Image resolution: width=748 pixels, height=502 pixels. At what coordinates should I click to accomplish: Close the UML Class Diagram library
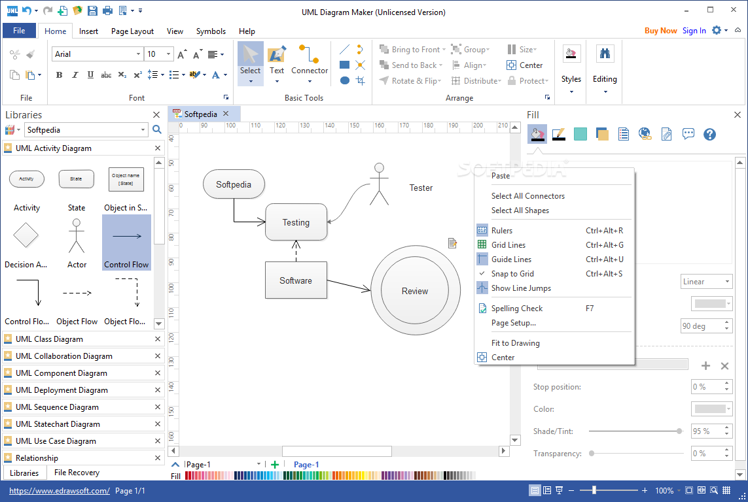pos(158,339)
